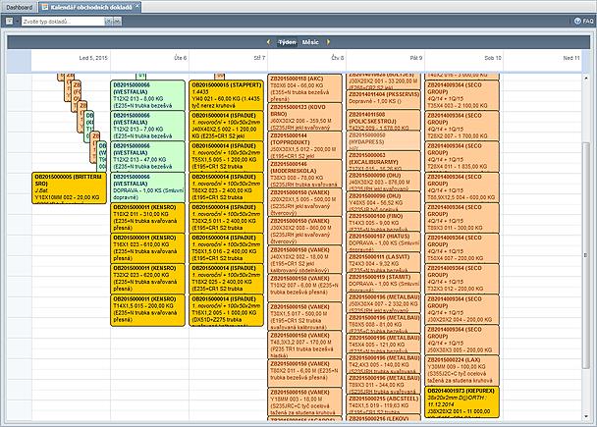Click the 'Čtv 8' day header

(338, 58)
